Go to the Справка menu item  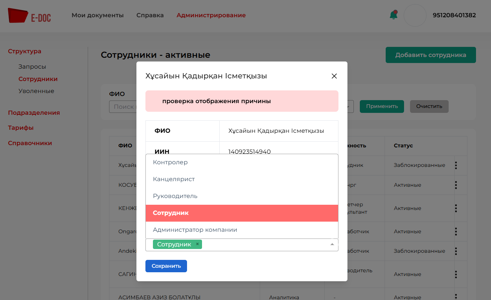pyautogui.click(x=150, y=15)
